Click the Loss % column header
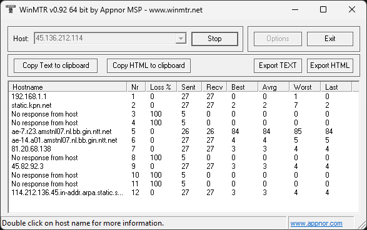The height and width of the screenshot is (230, 367). (161, 87)
